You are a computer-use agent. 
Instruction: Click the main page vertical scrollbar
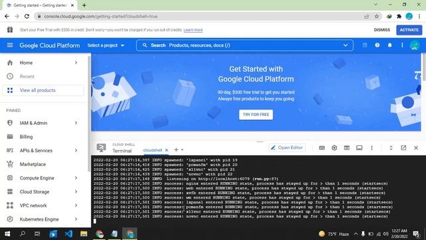point(423,67)
